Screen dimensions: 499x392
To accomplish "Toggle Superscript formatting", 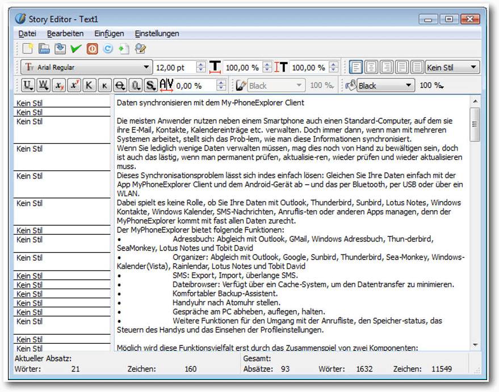I will coord(74,85).
